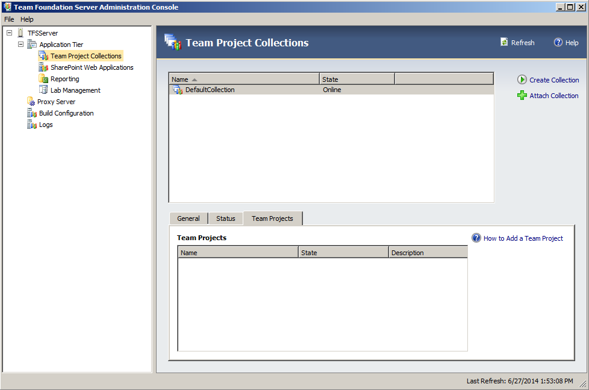Screen dimensions: 589x390
Task: Click the Lab Management node icon
Action: tap(43, 90)
